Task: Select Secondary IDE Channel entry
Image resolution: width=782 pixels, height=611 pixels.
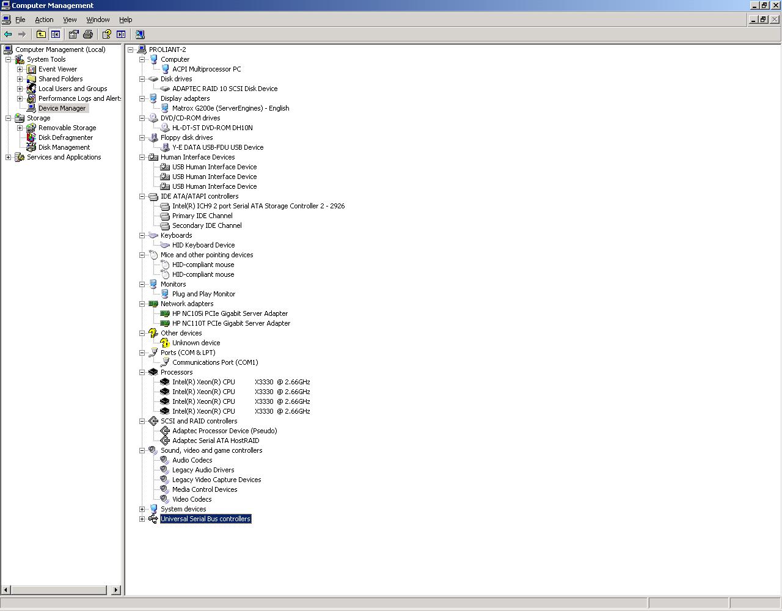Action: pos(207,225)
